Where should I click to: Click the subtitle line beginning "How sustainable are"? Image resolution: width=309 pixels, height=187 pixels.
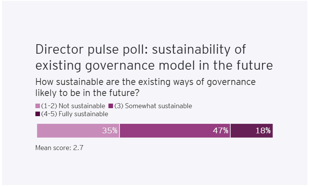click(x=145, y=82)
